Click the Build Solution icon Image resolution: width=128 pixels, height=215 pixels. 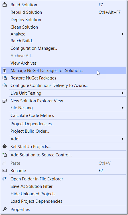click(5, 5)
